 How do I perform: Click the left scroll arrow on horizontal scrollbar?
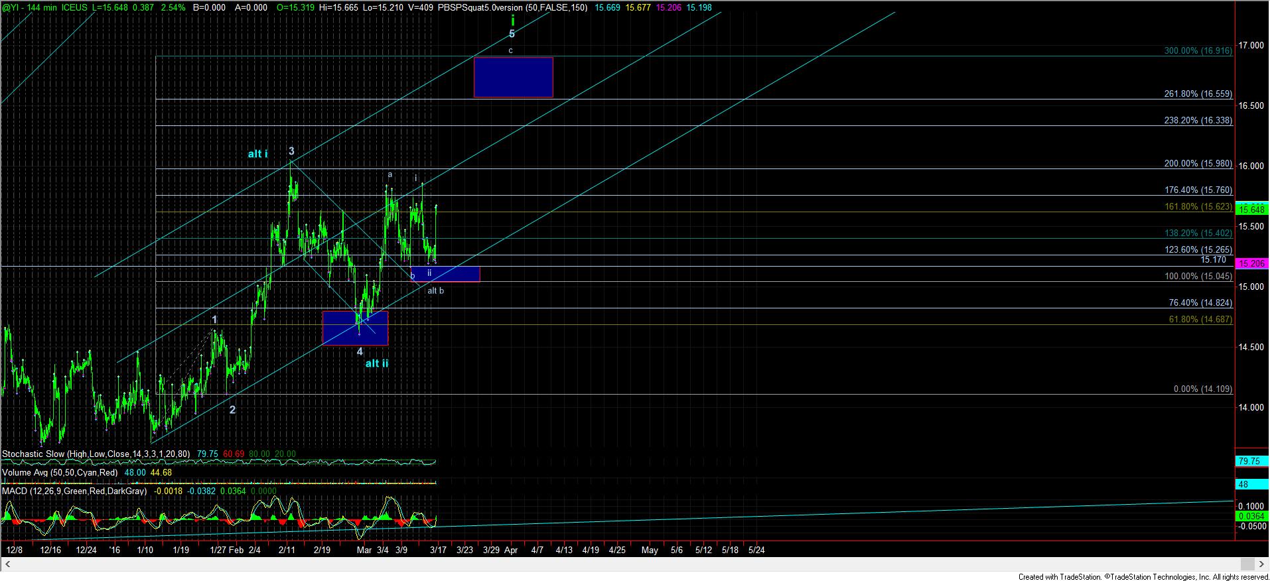coord(8,564)
